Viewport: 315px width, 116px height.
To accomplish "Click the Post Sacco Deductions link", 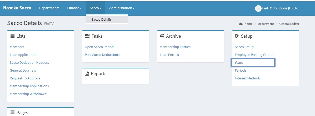I will coord(102,55).
